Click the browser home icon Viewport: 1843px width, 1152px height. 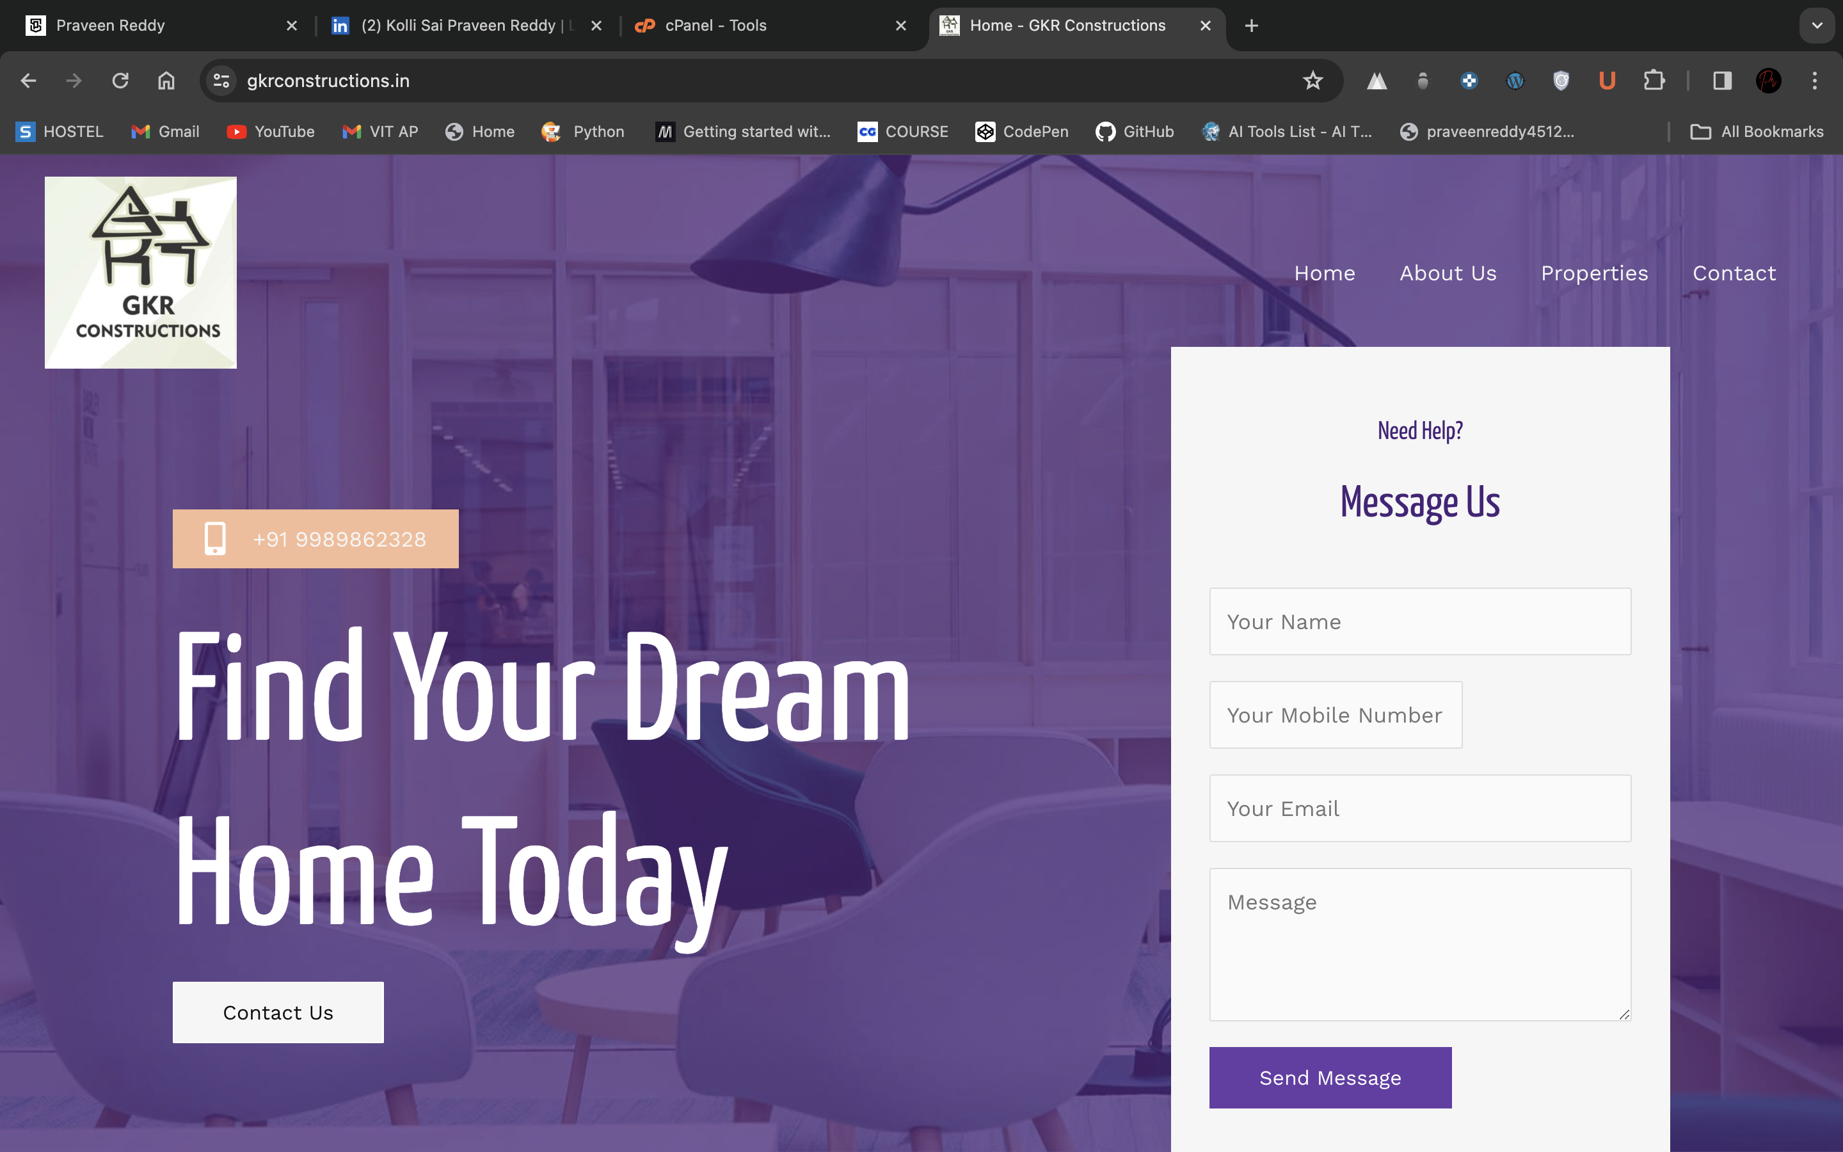pyautogui.click(x=166, y=81)
